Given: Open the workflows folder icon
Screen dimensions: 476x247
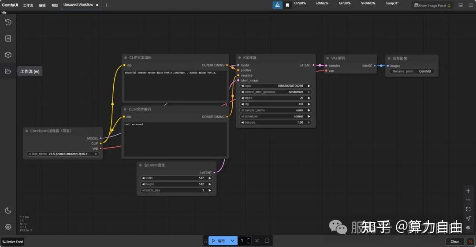Looking at the screenshot, I should tap(8, 71).
